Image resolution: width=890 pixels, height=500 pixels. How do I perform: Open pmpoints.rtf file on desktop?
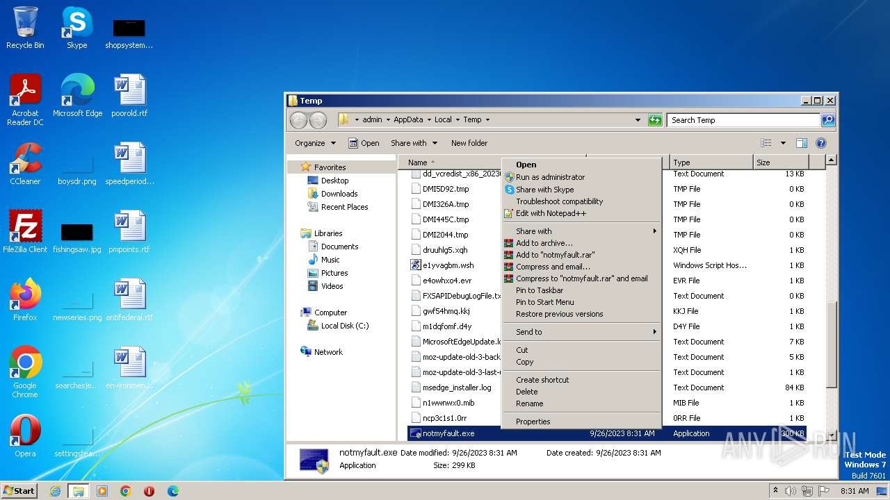129,231
